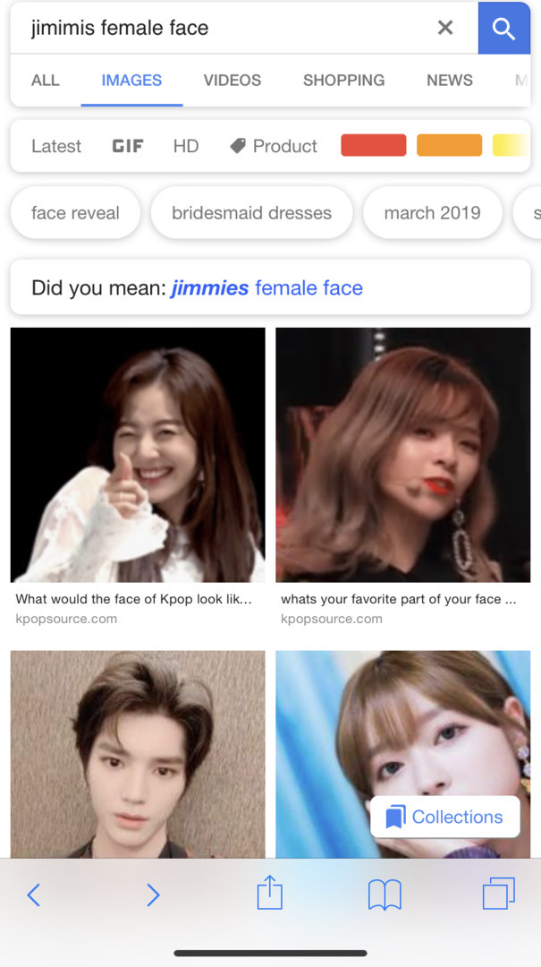Tap the 'face reveal' suggestion chip
The image size is (541, 967).
tap(75, 213)
